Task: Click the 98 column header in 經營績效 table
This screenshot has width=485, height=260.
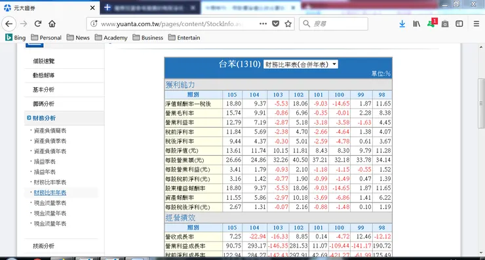Action: click(382, 227)
